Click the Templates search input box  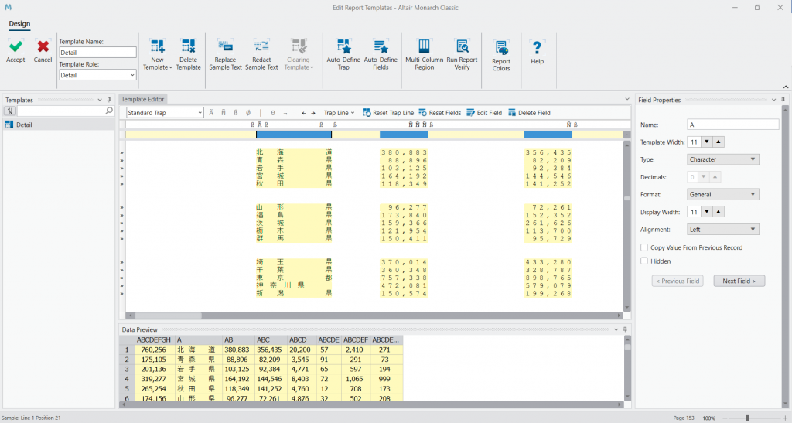pos(61,111)
